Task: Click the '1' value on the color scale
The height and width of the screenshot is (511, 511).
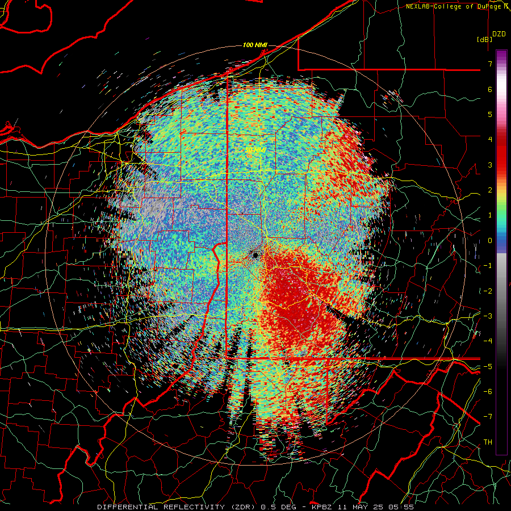Action: tap(490, 215)
